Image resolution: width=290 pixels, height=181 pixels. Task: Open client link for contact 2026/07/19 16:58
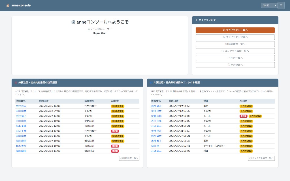click(156, 106)
